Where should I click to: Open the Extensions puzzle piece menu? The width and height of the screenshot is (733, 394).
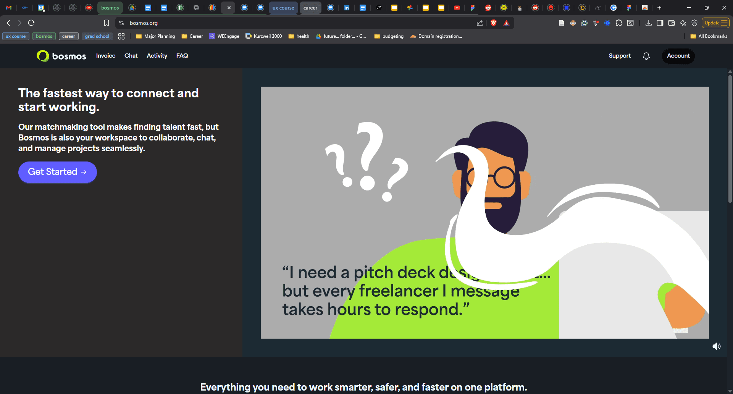coord(619,23)
